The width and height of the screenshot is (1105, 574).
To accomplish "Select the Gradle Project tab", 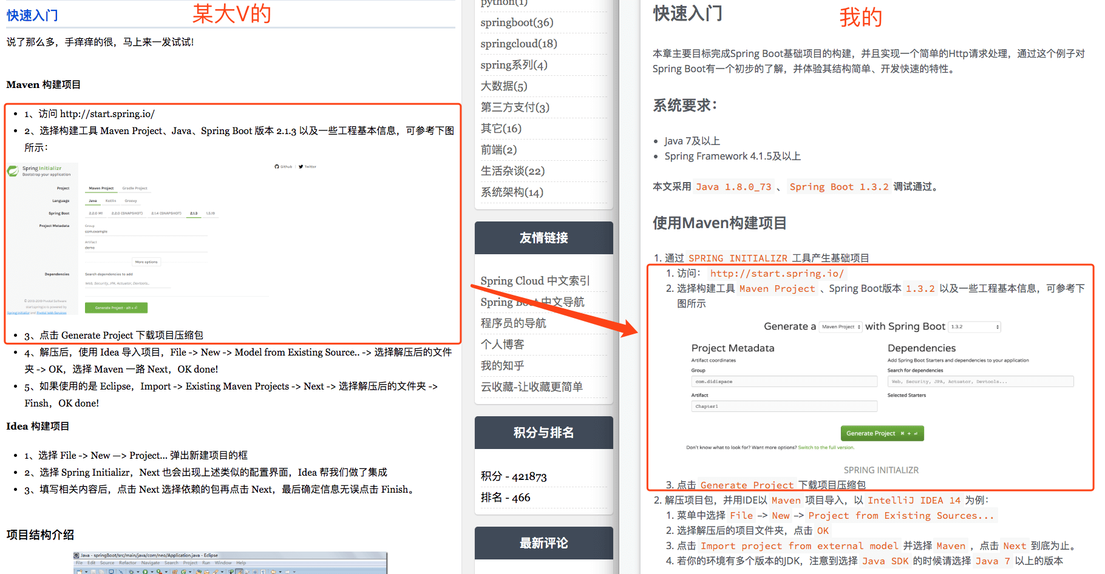I will pos(134,188).
